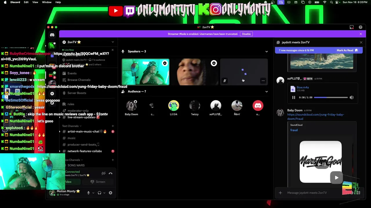371x208 pixels.
Task: Collapse the Speakers section chevron
Action: 266,51
